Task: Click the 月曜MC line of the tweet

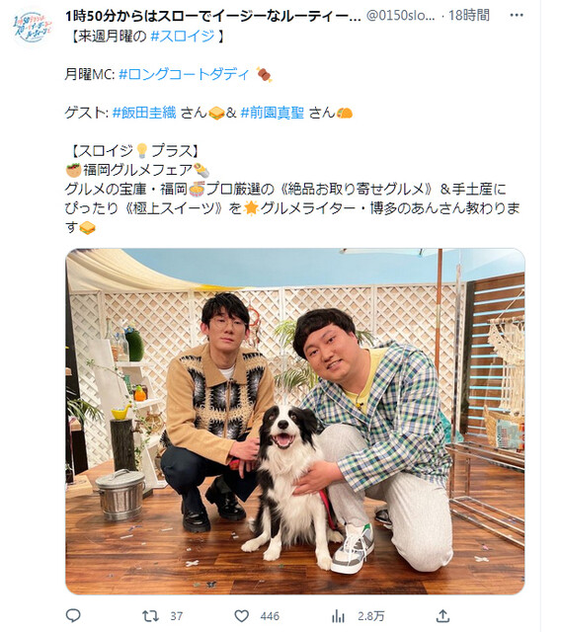Action: coord(169,74)
